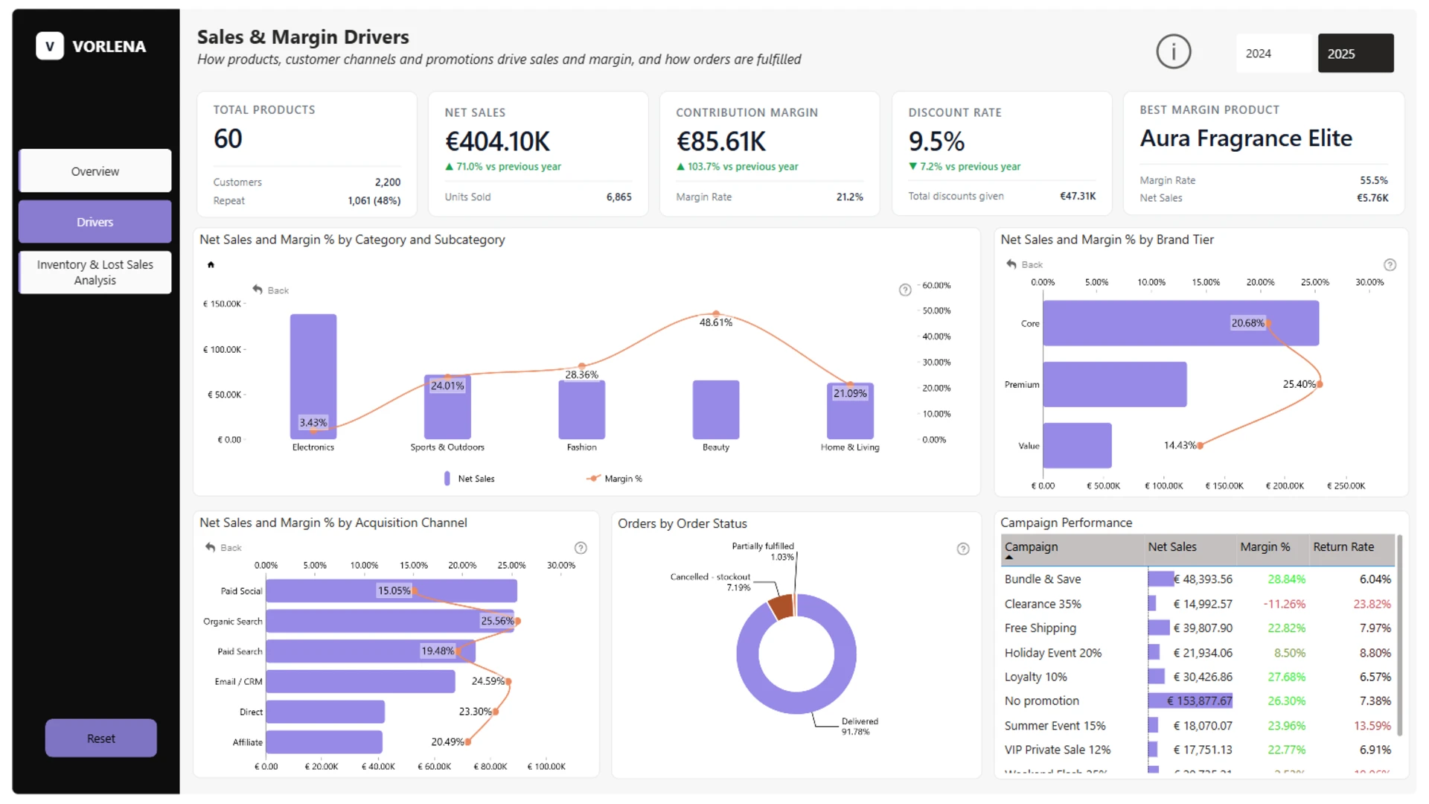Select the Beauty bar

tap(716, 410)
